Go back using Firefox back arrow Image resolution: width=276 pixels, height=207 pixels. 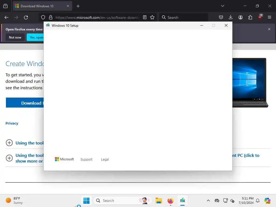pyautogui.click(x=6, y=18)
